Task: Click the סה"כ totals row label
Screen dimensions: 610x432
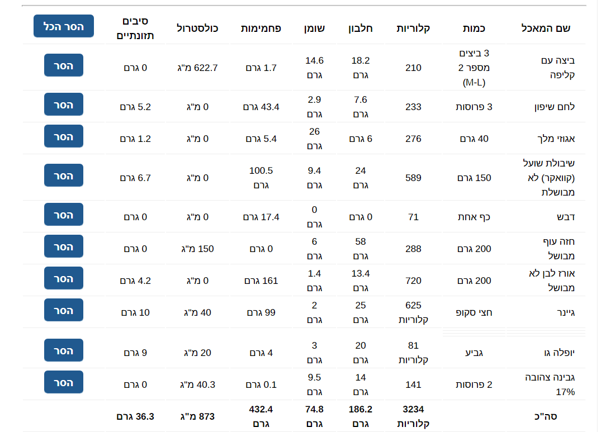Action: pyautogui.click(x=545, y=416)
